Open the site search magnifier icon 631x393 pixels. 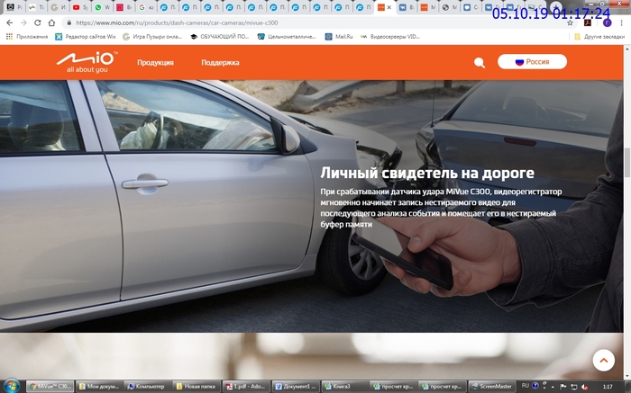click(x=480, y=63)
